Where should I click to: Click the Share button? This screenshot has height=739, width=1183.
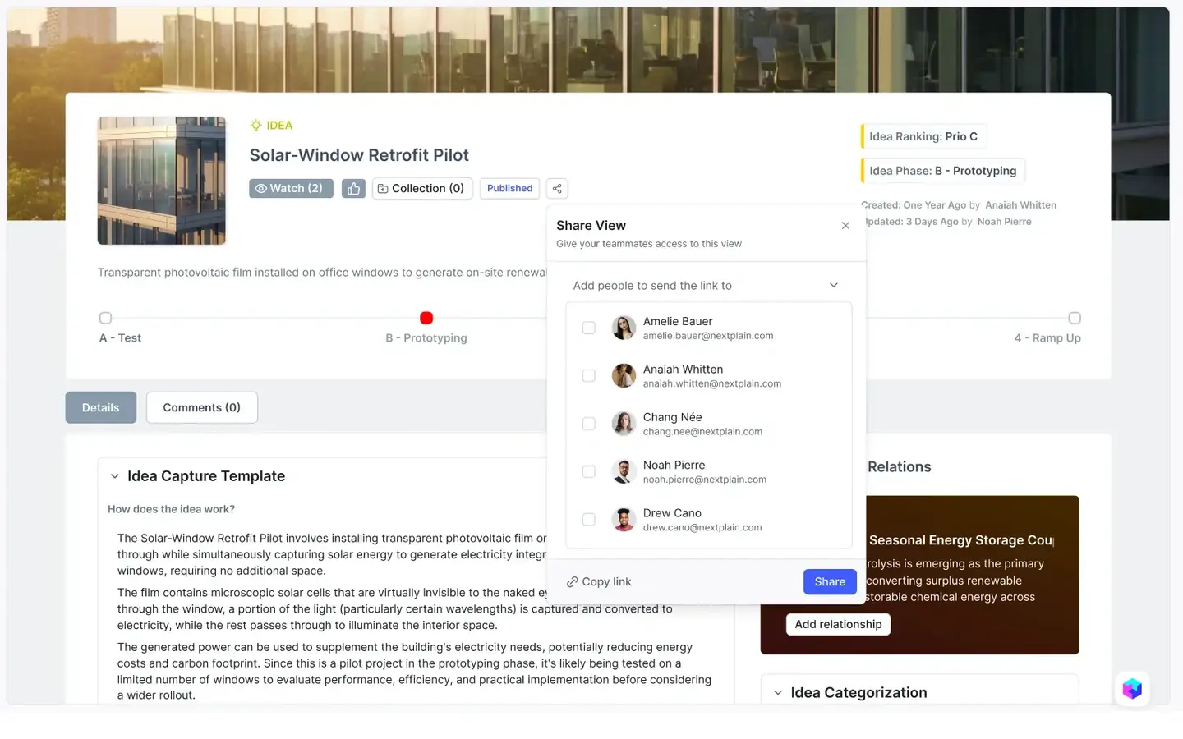click(x=830, y=581)
